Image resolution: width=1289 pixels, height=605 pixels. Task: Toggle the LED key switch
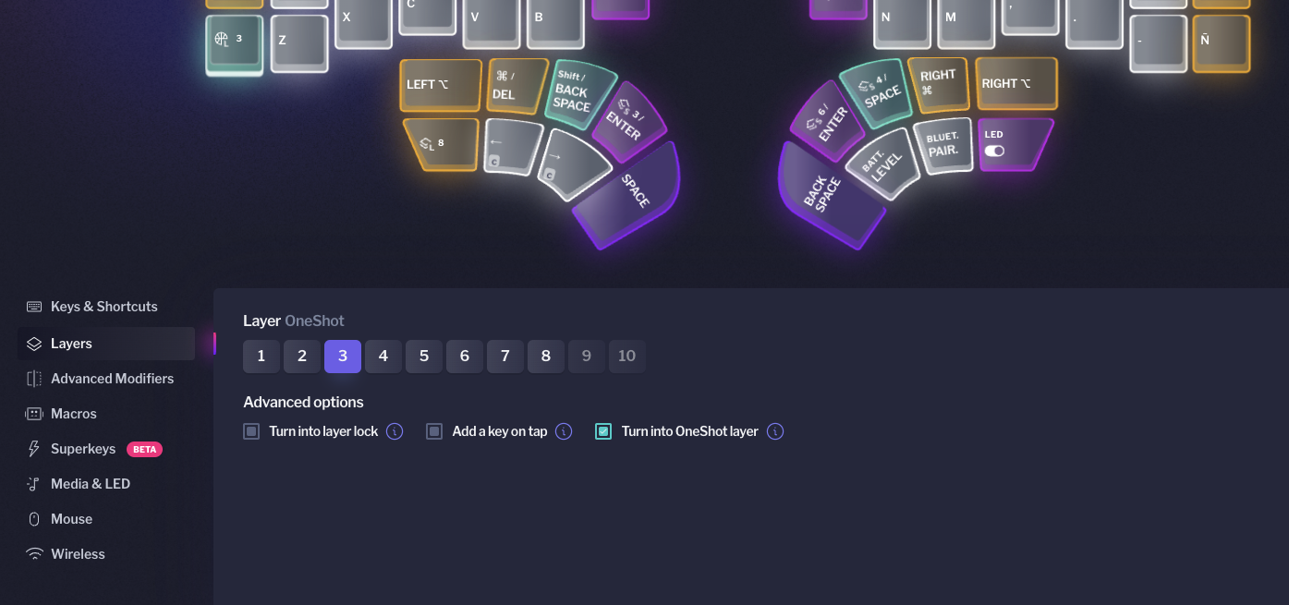click(995, 150)
